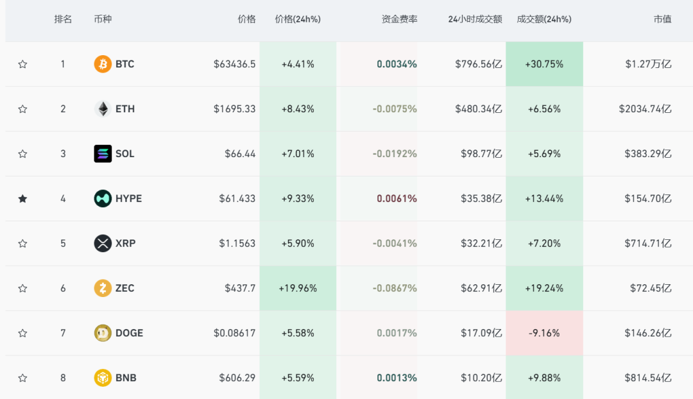Click market cap $72.45亿
This screenshot has width=693, height=399.
coord(651,288)
